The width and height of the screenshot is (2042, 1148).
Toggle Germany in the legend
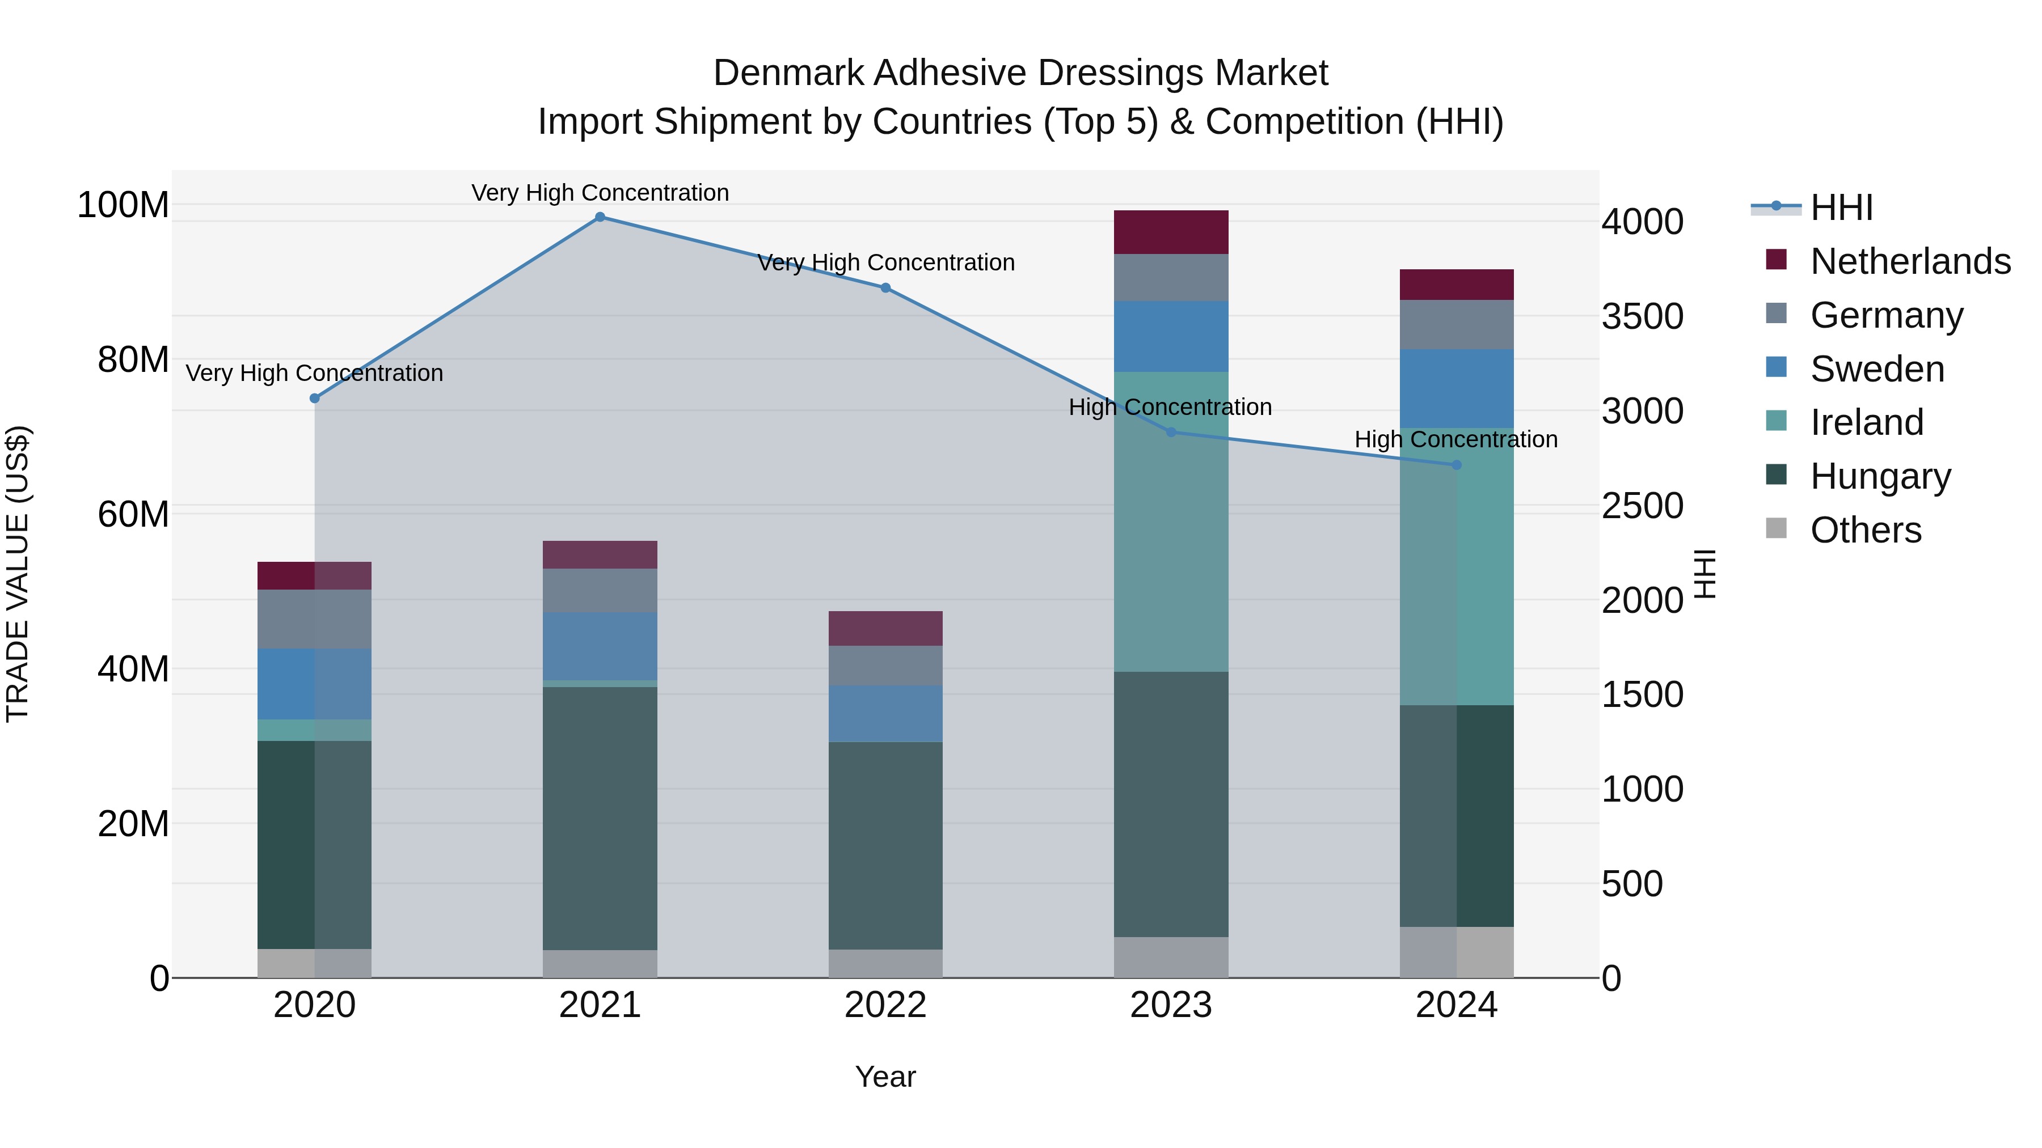pos(1864,315)
